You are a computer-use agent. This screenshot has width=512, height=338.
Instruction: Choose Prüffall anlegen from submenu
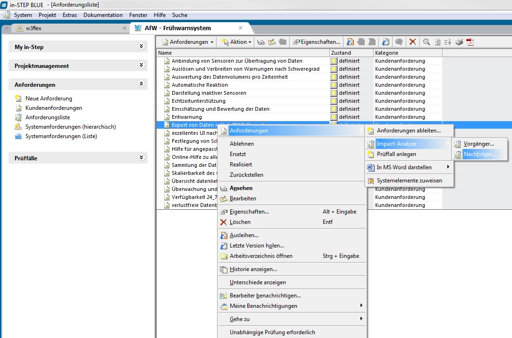[396, 154]
